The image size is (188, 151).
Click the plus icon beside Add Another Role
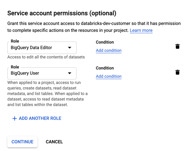tap(15, 119)
